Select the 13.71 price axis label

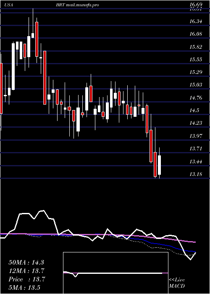[196, 149]
